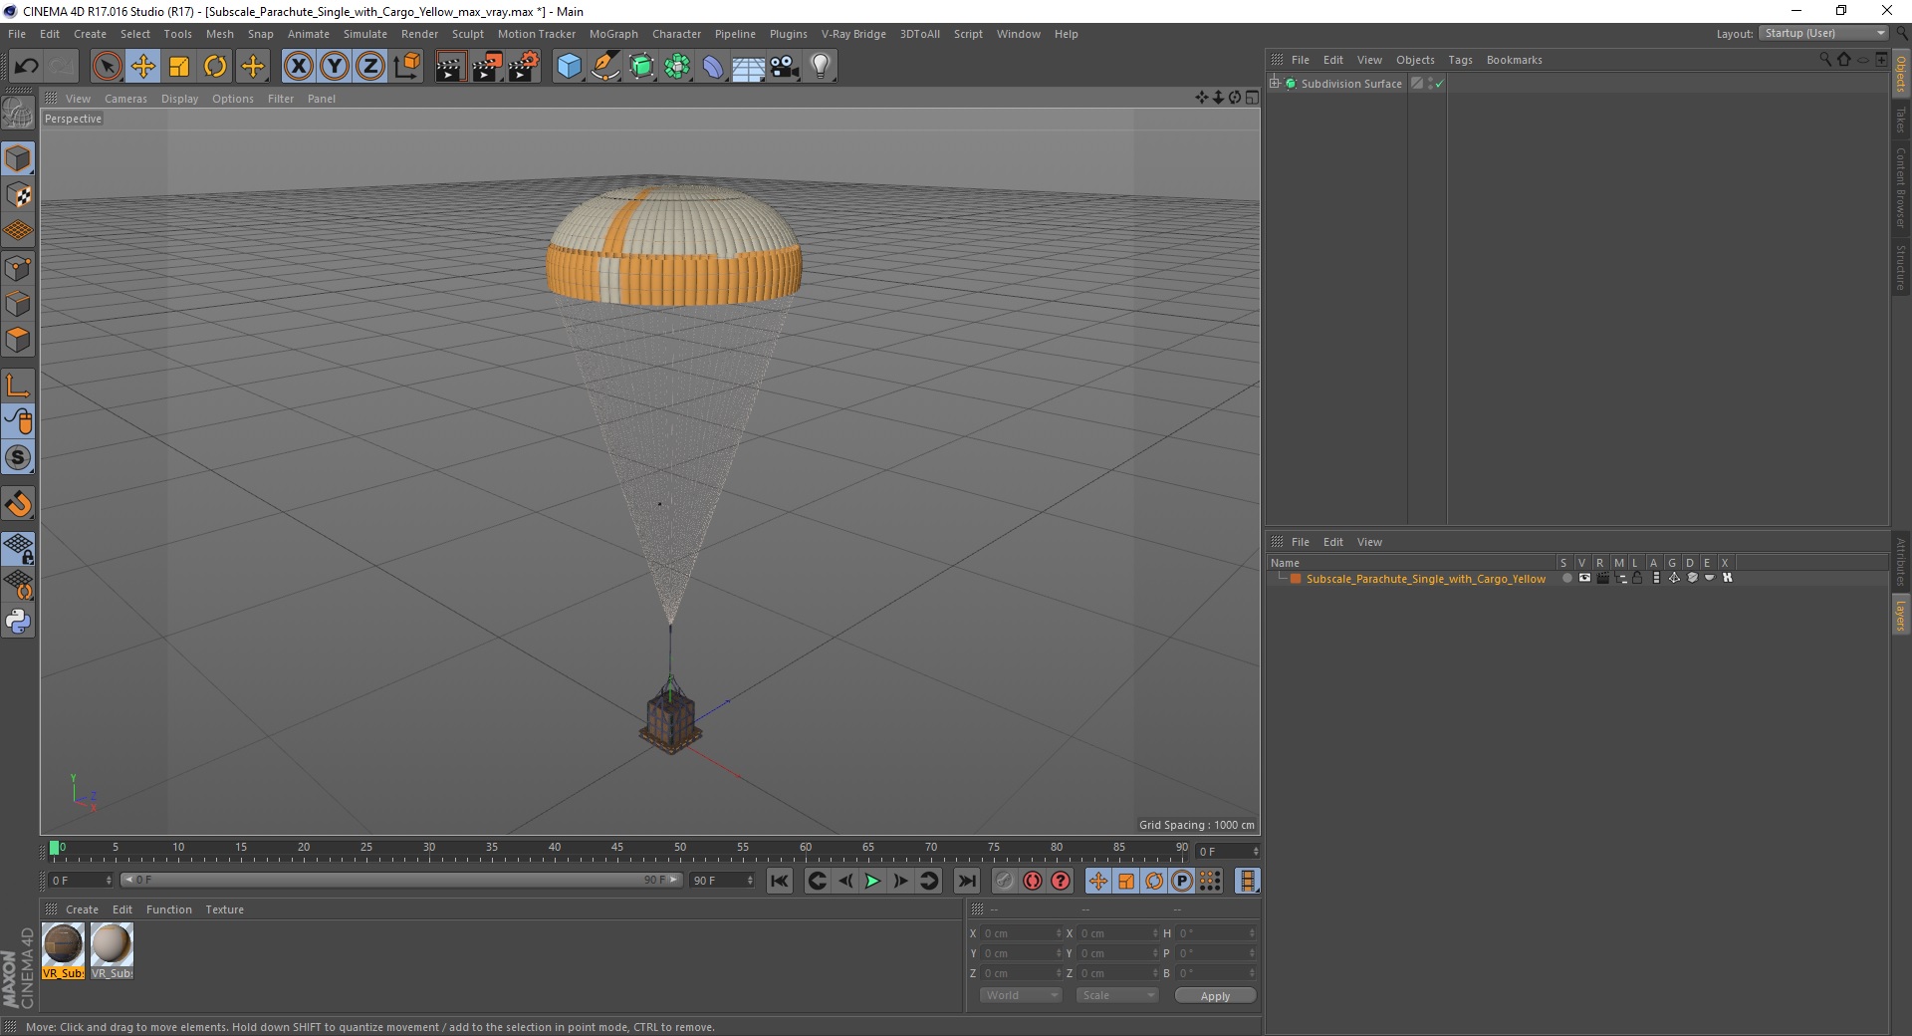Toggle Autokeying button

click(x=1033, y=881)
